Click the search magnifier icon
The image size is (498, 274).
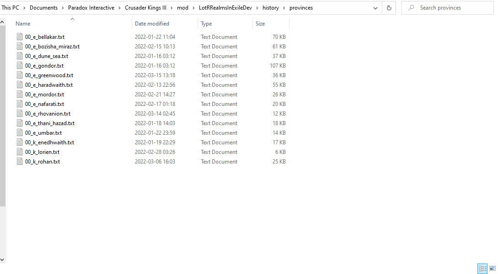click(x=411, y=8)
